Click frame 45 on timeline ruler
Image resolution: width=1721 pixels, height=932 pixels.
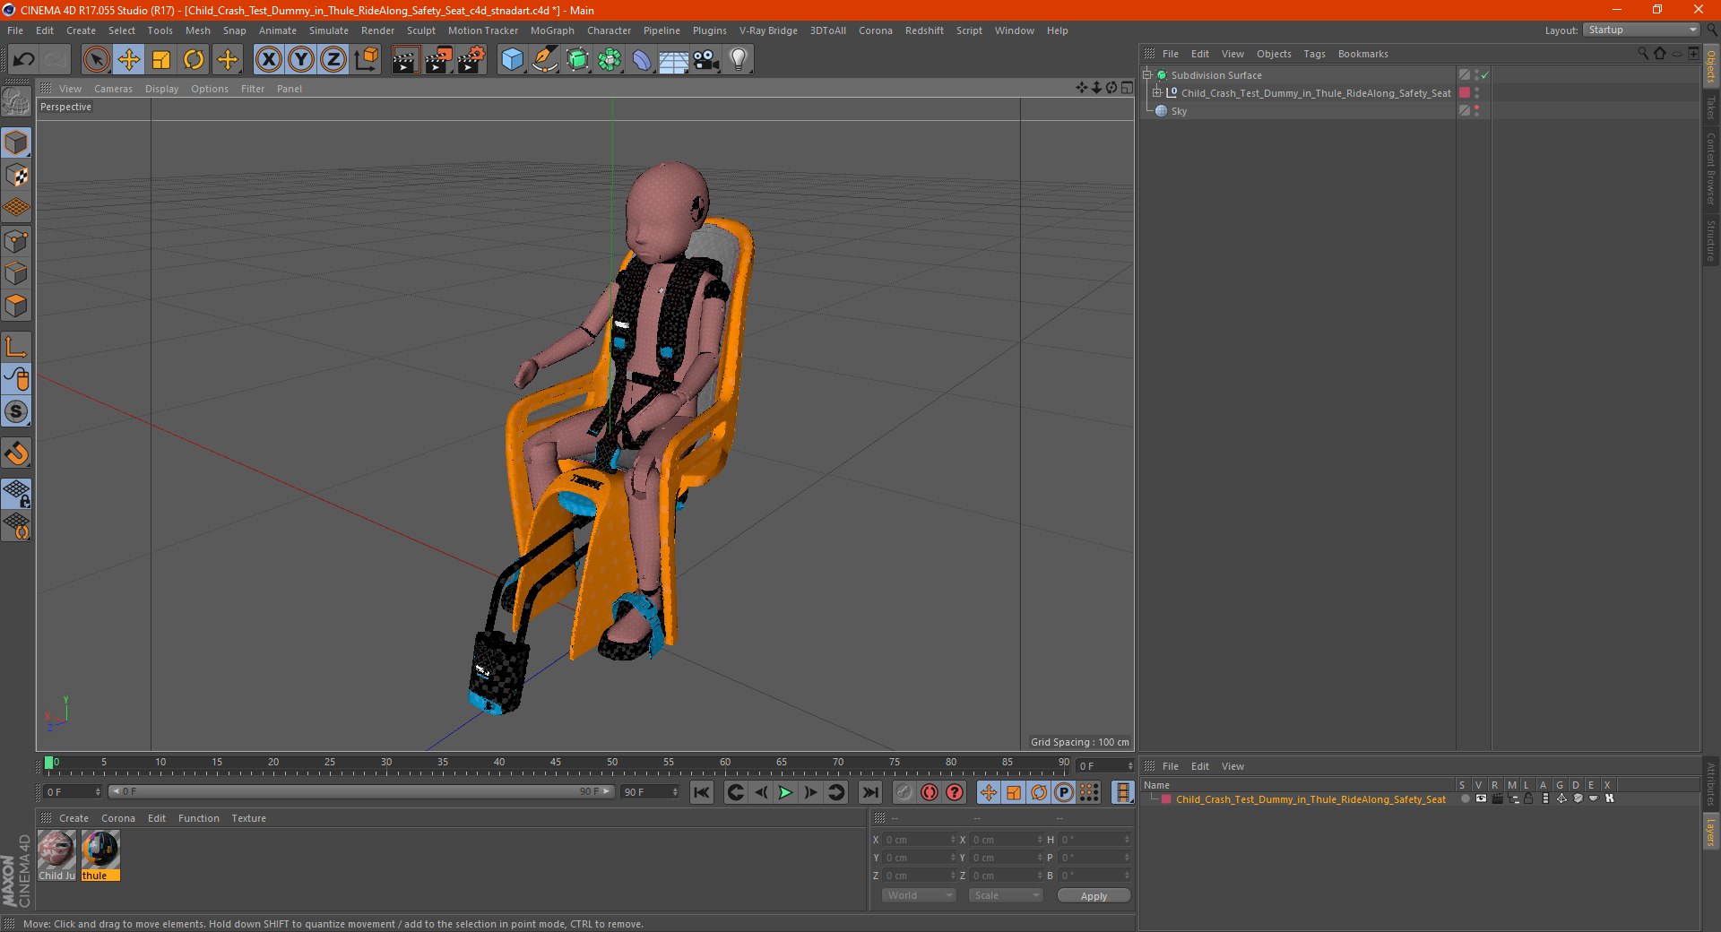556,763
